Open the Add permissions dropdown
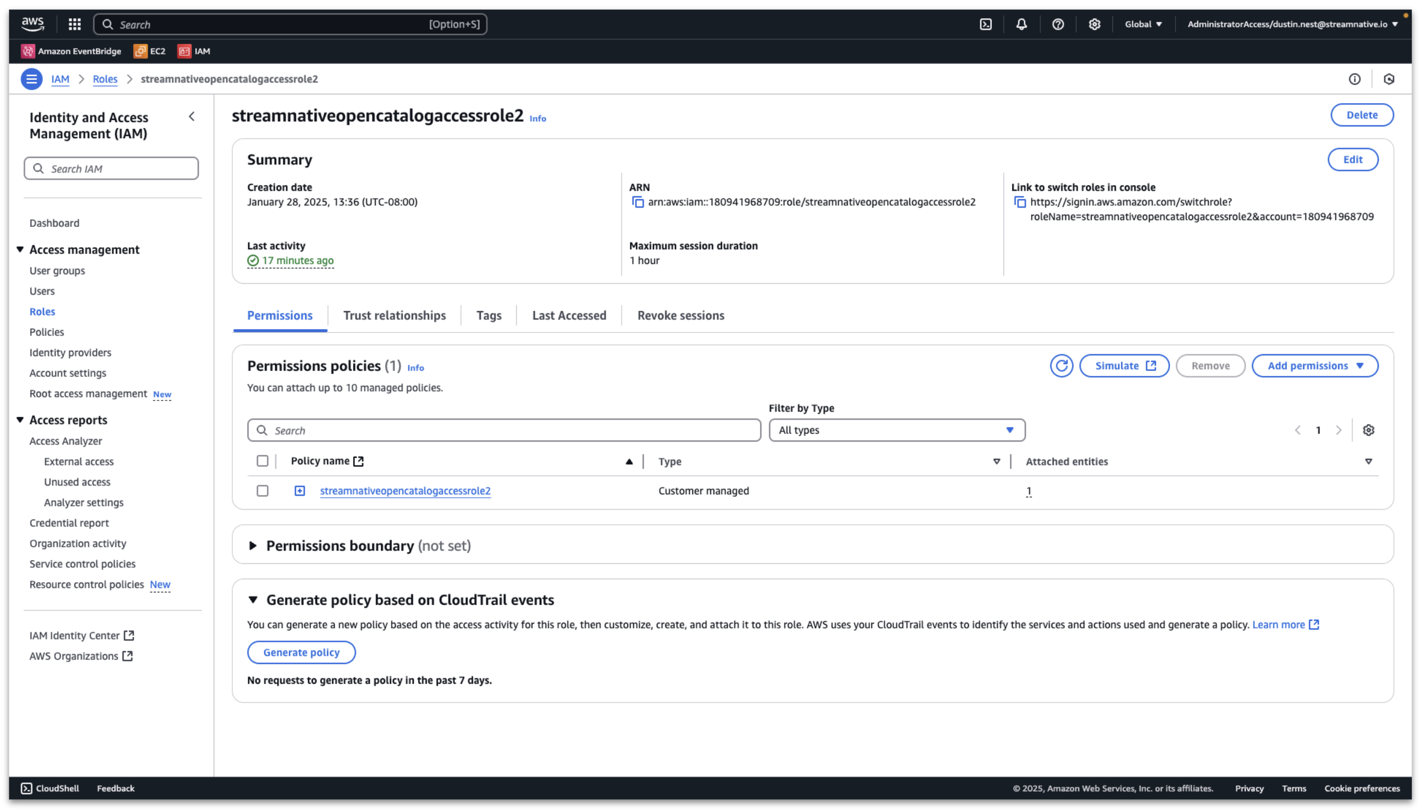The height and width of the screenshot is (810, 1428). tap(1315, 366)
